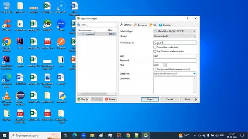Open the Library dropdown
The image size is (248, 139).
pyautogui.click(x=175, y=36)
